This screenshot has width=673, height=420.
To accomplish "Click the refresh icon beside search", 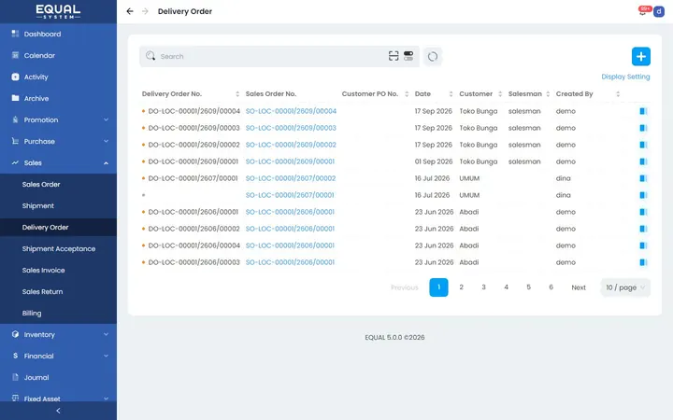I will [433, 56].
